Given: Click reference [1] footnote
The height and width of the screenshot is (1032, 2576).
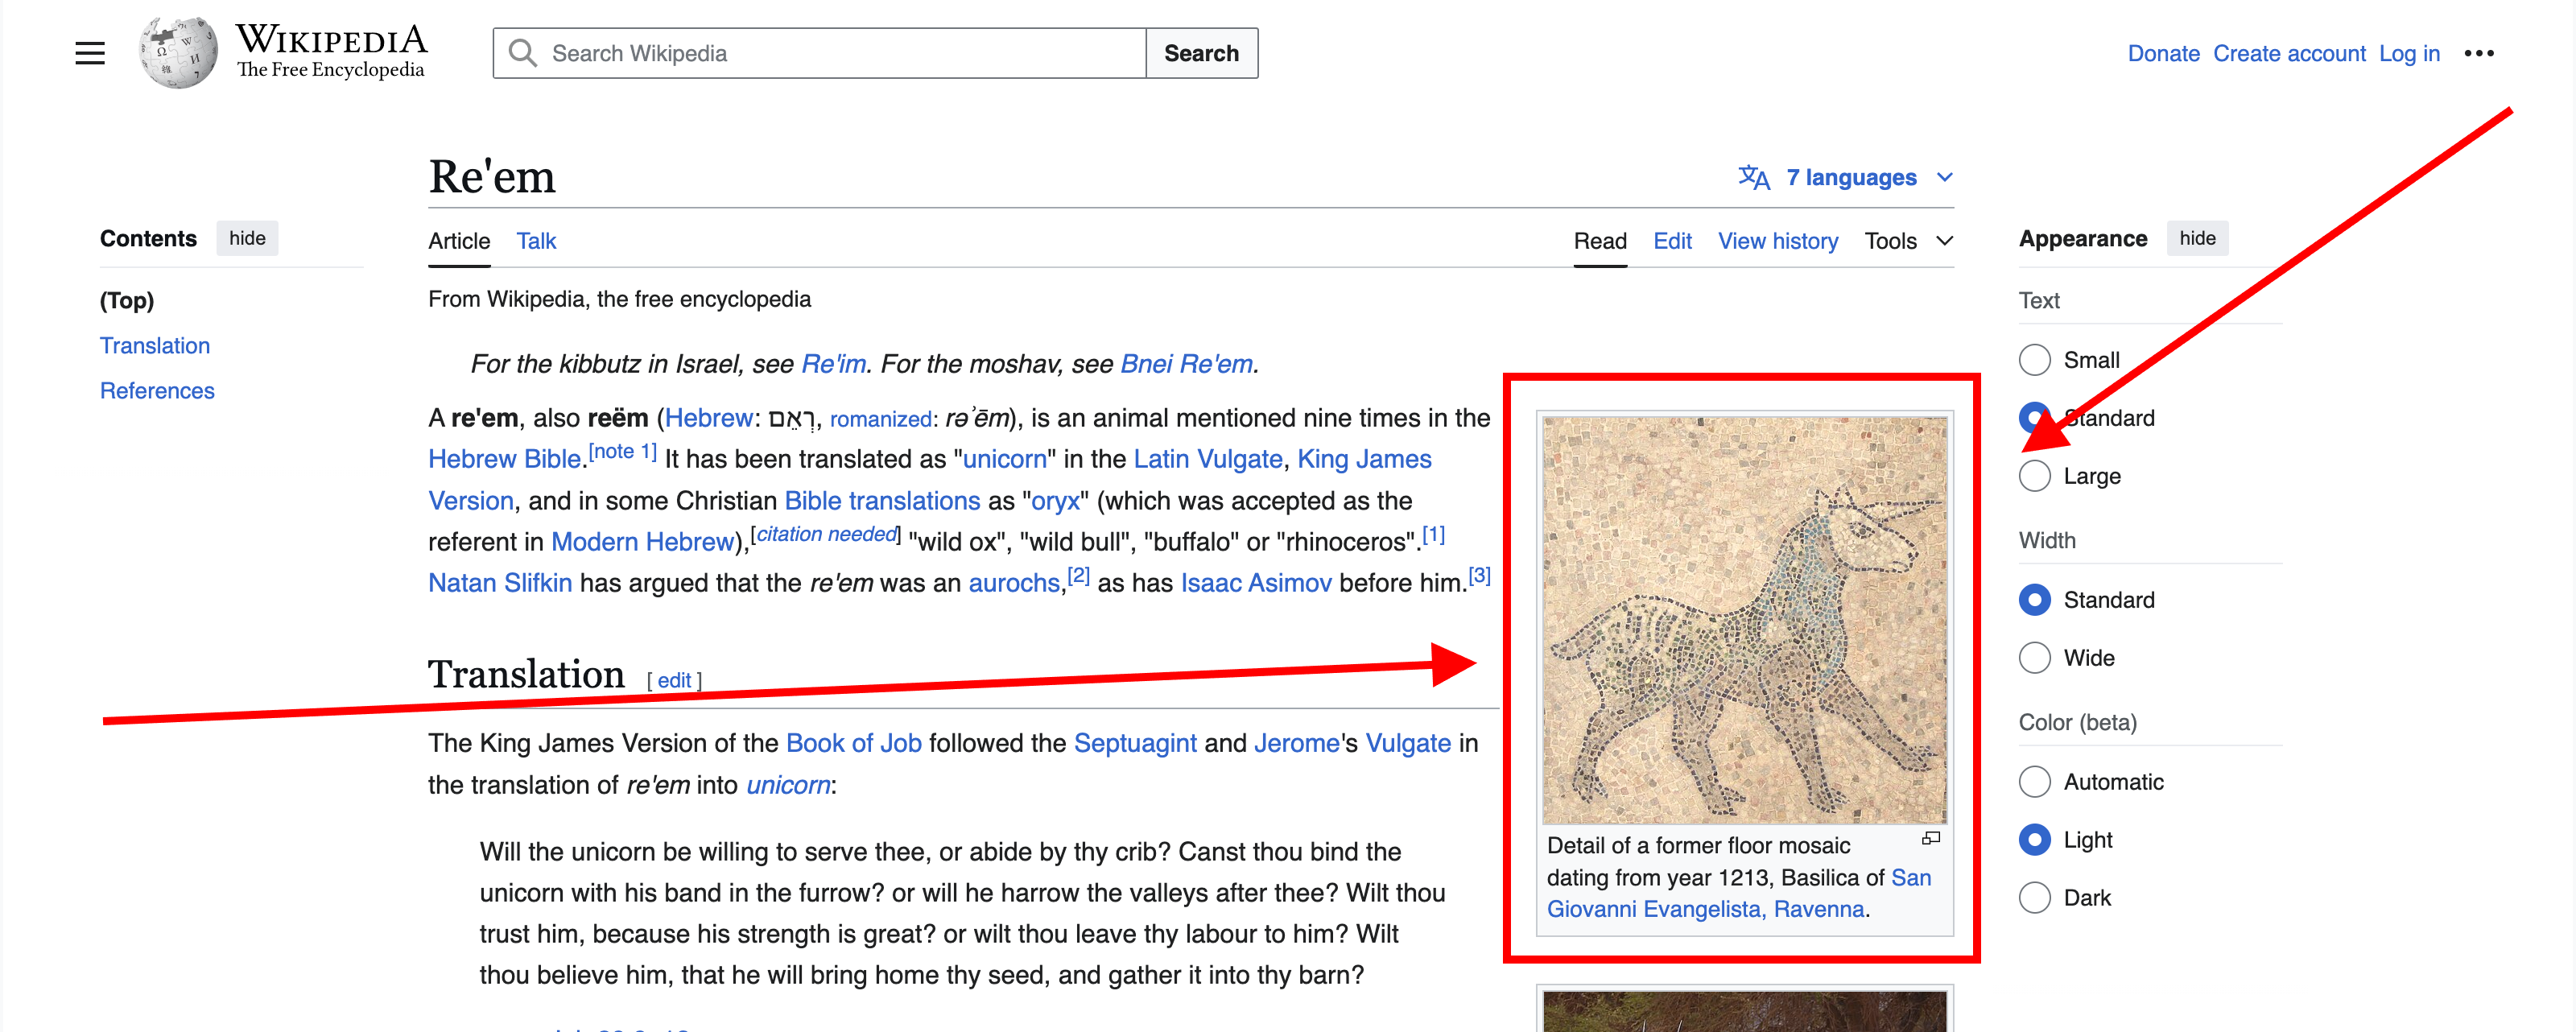Looking at the screenshot, I should point(1433,534).
